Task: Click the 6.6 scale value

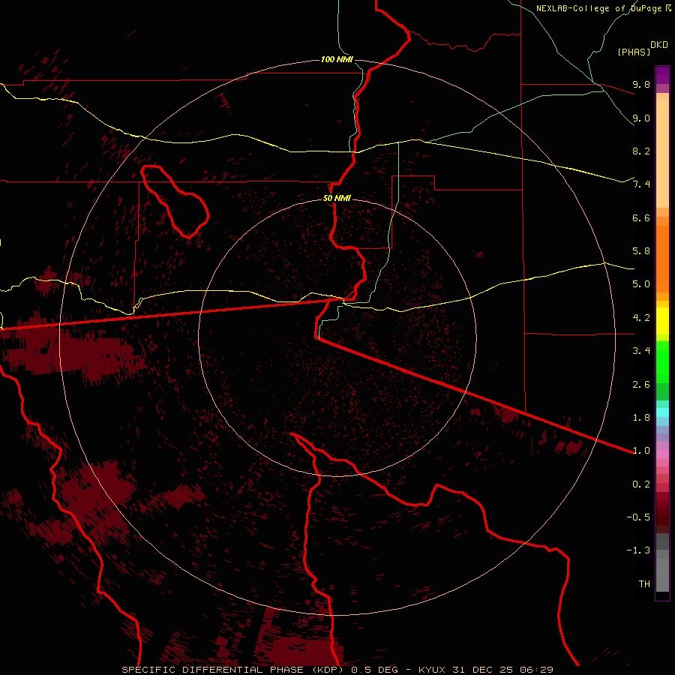Action: (x=641, y=217)
